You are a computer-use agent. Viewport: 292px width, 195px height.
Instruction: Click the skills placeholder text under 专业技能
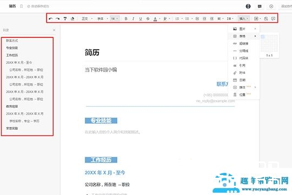[x=112, y=132]
